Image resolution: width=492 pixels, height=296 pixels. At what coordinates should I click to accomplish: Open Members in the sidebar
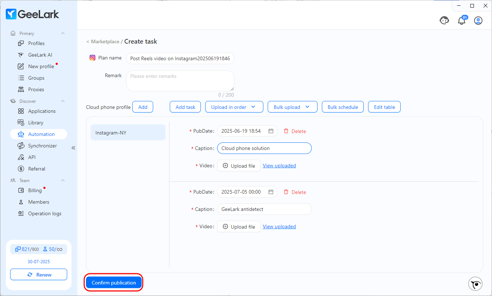pos(39,202)
